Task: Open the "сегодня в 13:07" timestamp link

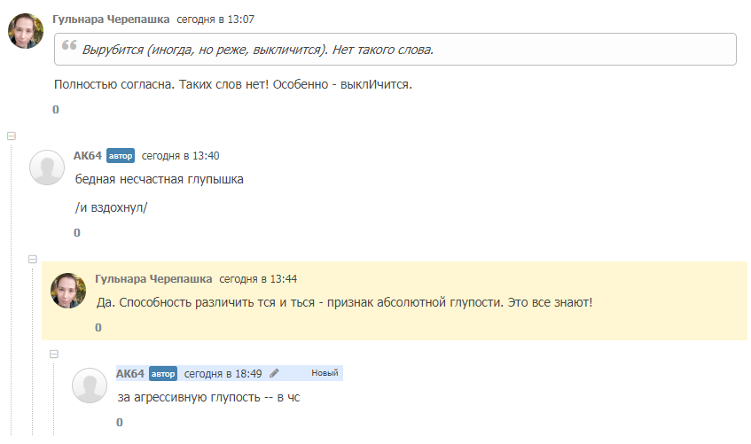Action: pos(215,19)
